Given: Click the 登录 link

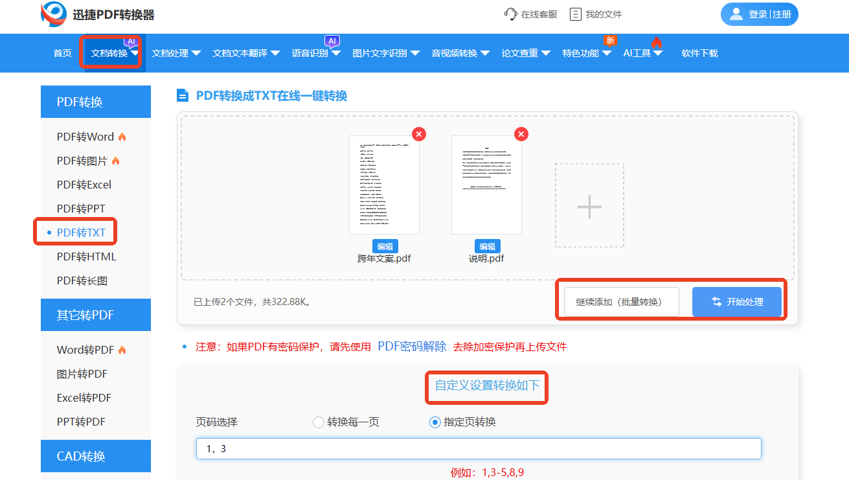Looking at the screenshot, I should point(758,14).
